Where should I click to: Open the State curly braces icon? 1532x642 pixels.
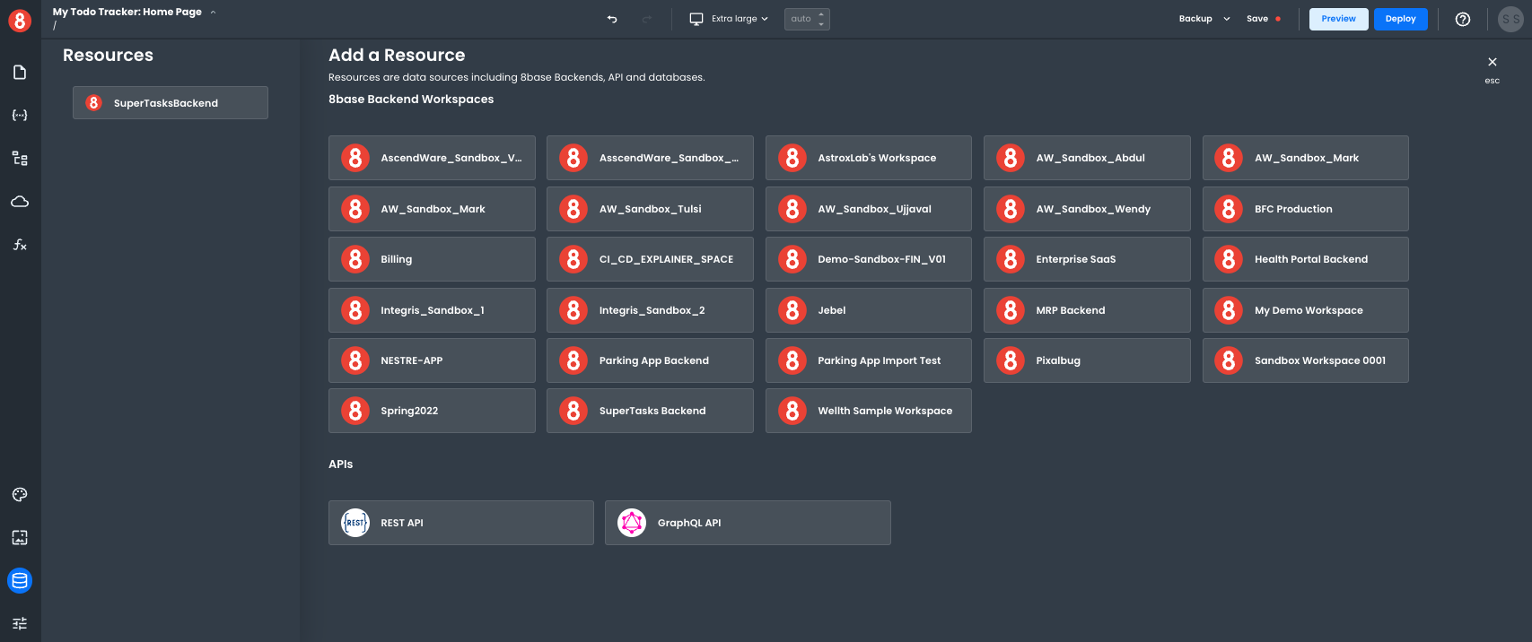point(20,116)
